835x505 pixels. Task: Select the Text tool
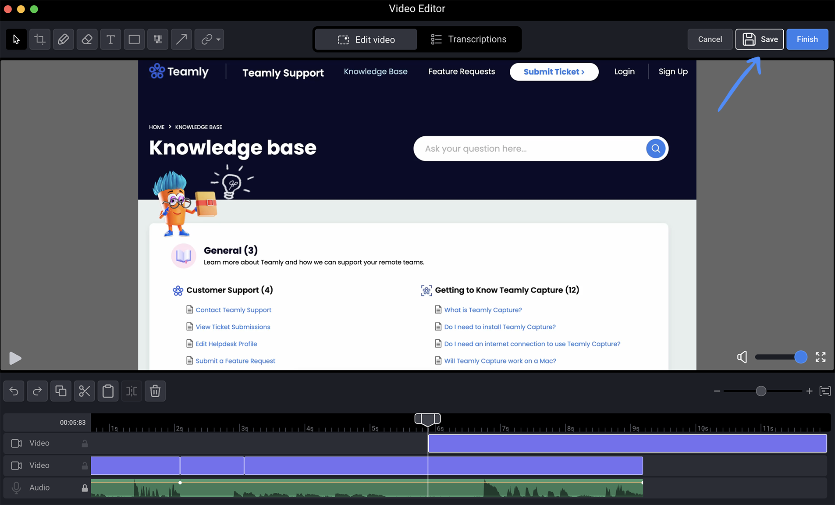(x=111, y=39)
